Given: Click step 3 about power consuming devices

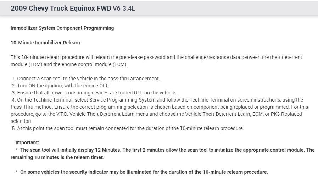Looking at the screenshot, I should click(94, 93).
